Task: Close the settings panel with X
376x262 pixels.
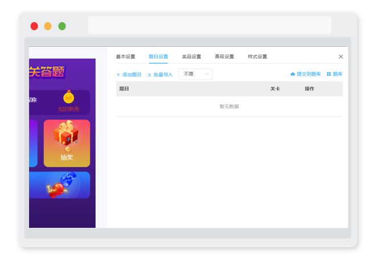Action: (x=341, y=56)
